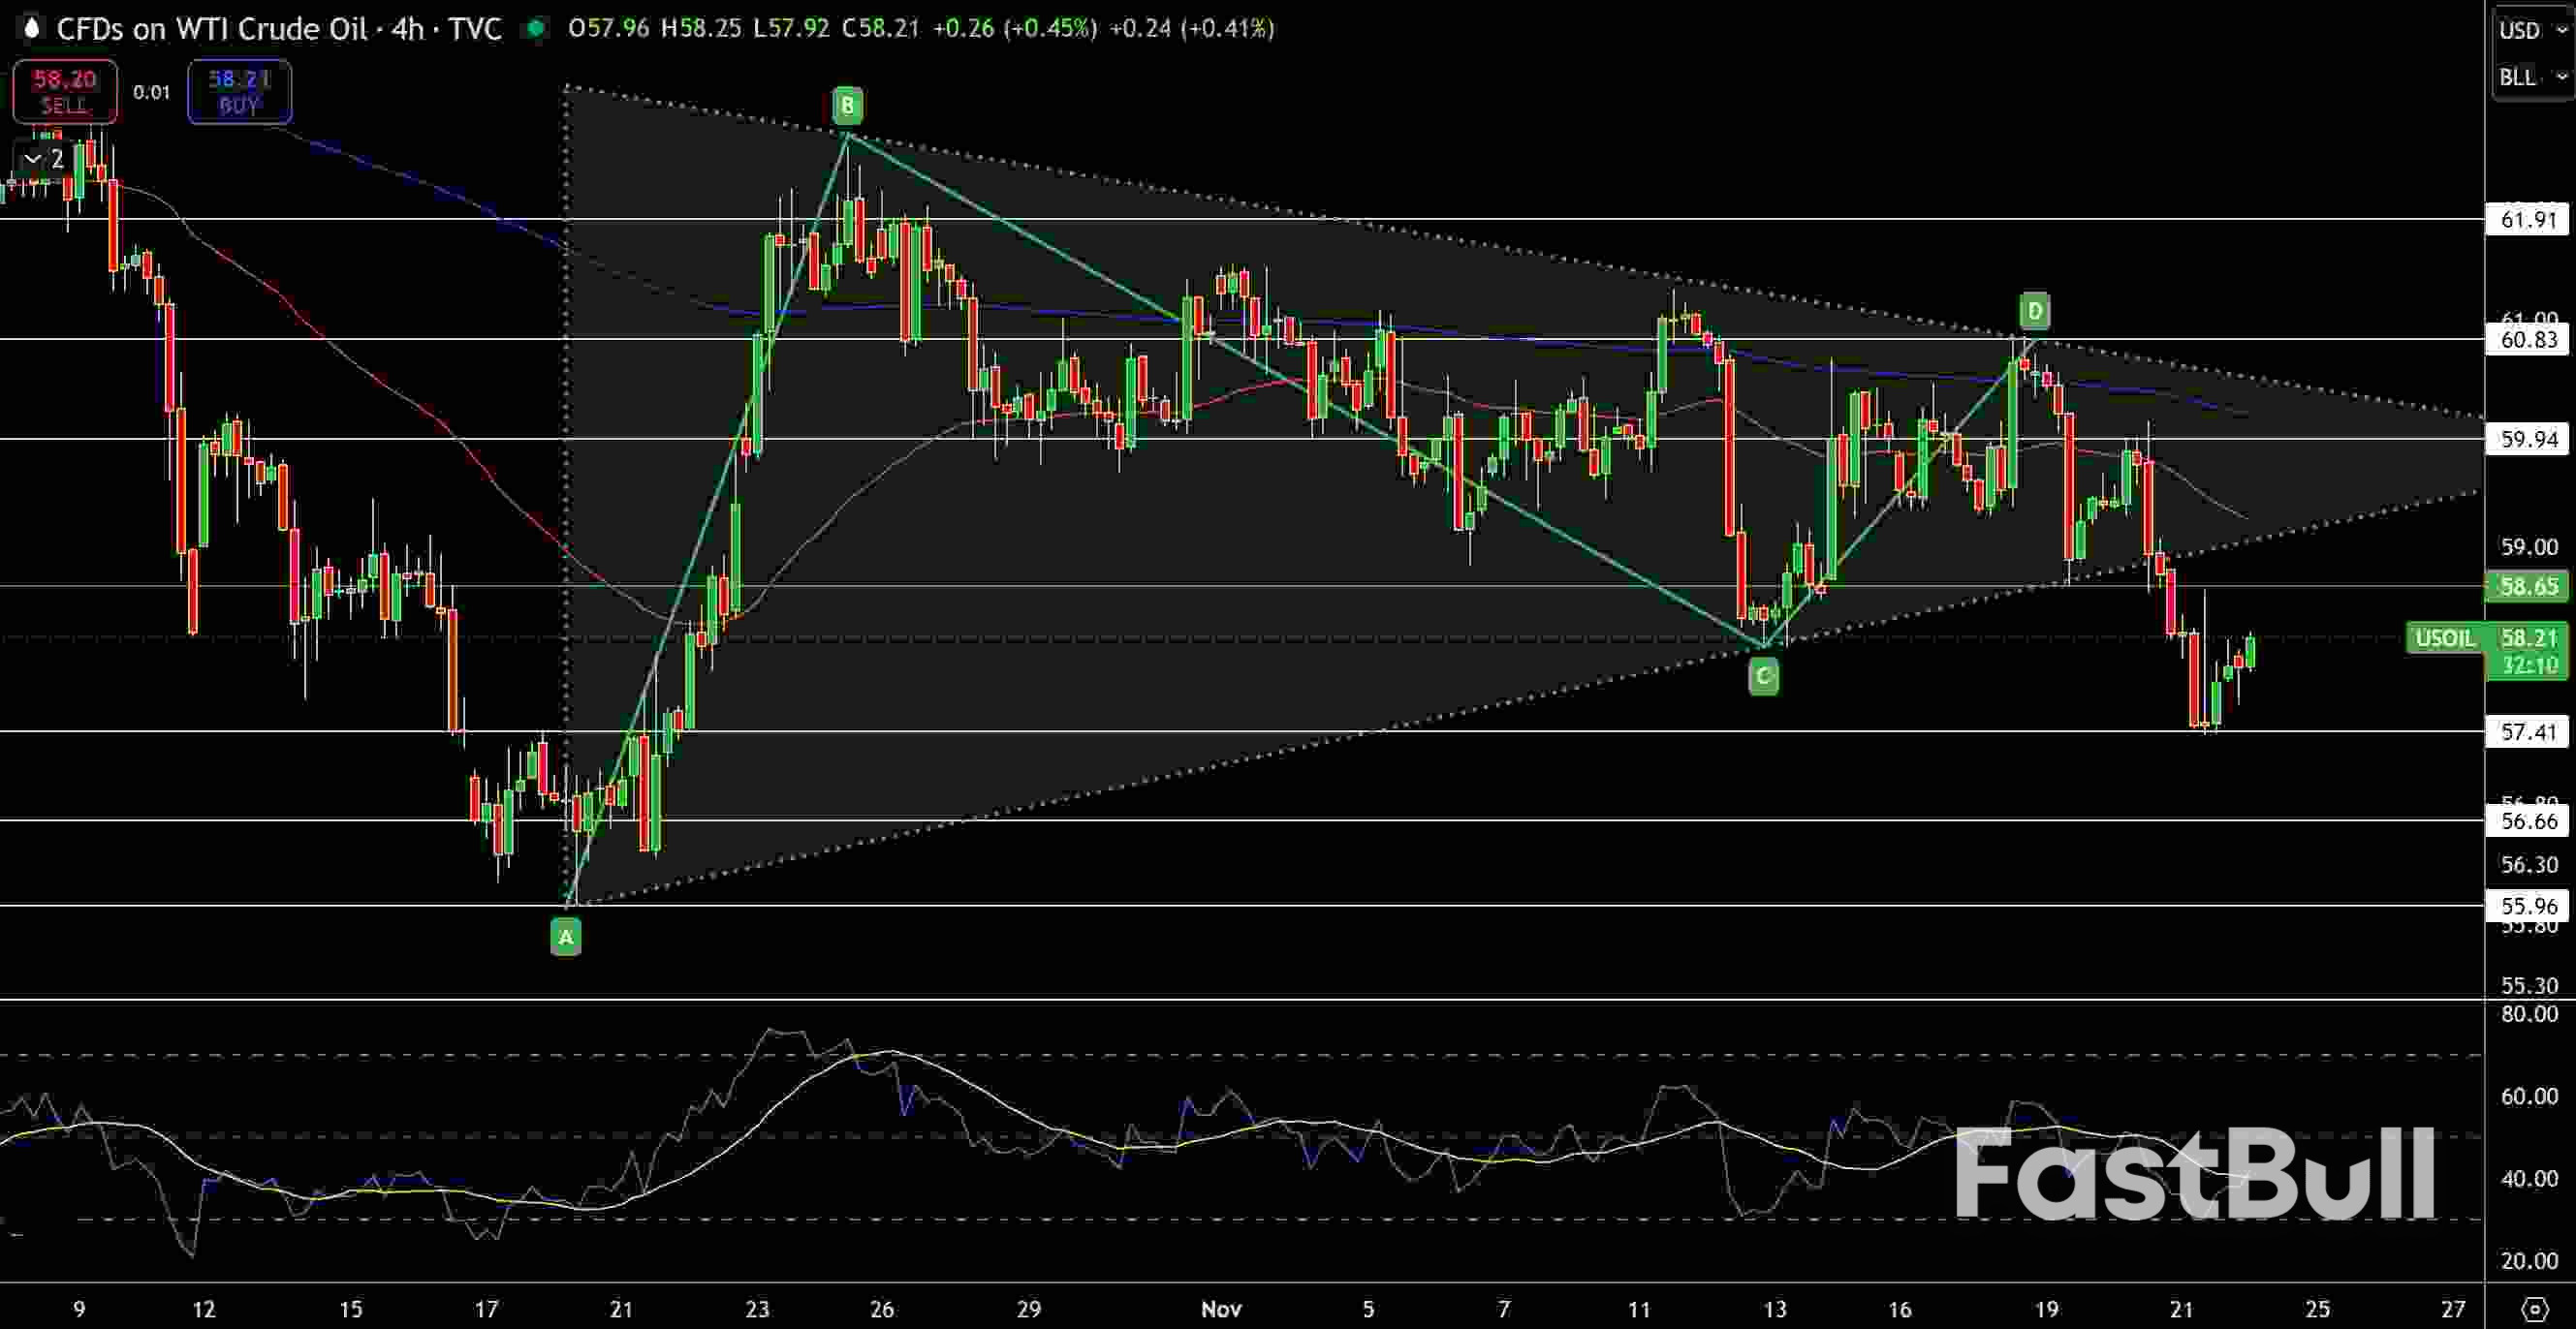Open chart settings with the gear icon
The width and height of the screenshot is (2576, 1329).
(2537, 1307)
